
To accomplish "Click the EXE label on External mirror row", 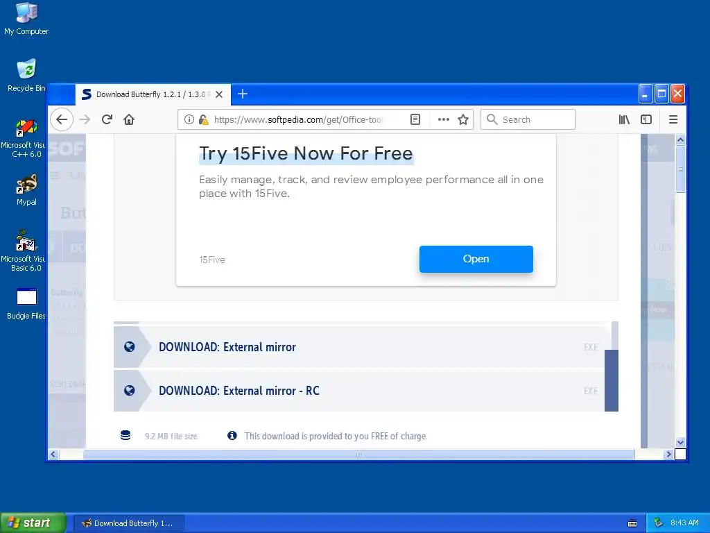I will click(x=591, y=347).
